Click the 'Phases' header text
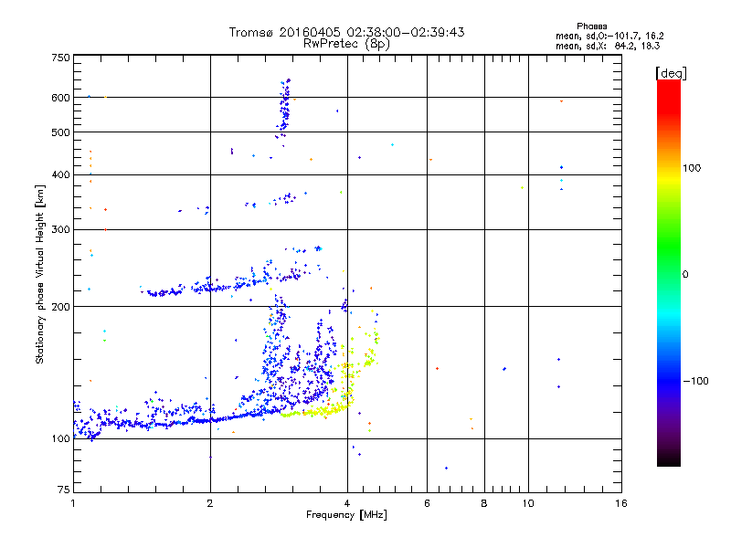 pos(591,26)
